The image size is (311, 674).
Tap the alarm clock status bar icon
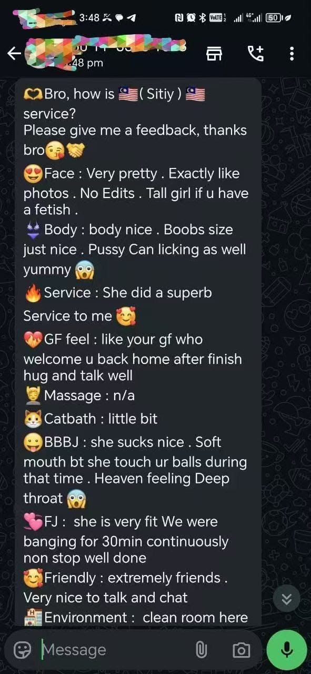(x=190, y=17)
